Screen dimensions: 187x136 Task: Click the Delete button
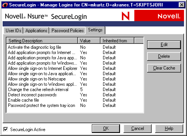(x=164, y=56)
